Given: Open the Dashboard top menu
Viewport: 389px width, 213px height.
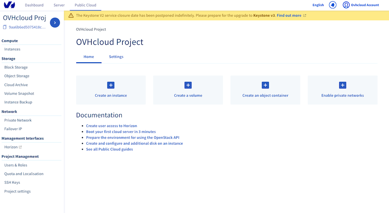Looking at the screenshot, I should pyautogui.click(x=34, y=5).
